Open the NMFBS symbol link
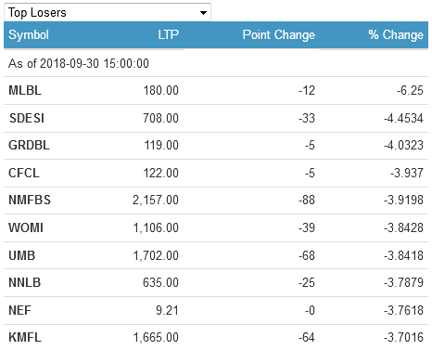 [x=30, y=200]
